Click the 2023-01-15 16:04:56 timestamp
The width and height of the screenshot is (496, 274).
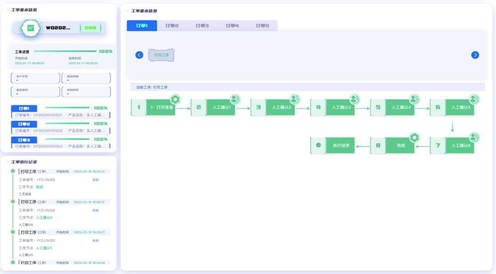[90, 263]
